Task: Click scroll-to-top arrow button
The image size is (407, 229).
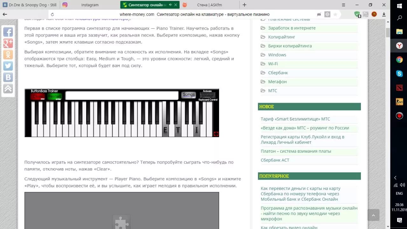Action: 374,215
